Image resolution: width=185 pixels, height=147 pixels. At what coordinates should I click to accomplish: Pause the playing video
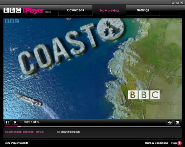(x=7, y=122)
